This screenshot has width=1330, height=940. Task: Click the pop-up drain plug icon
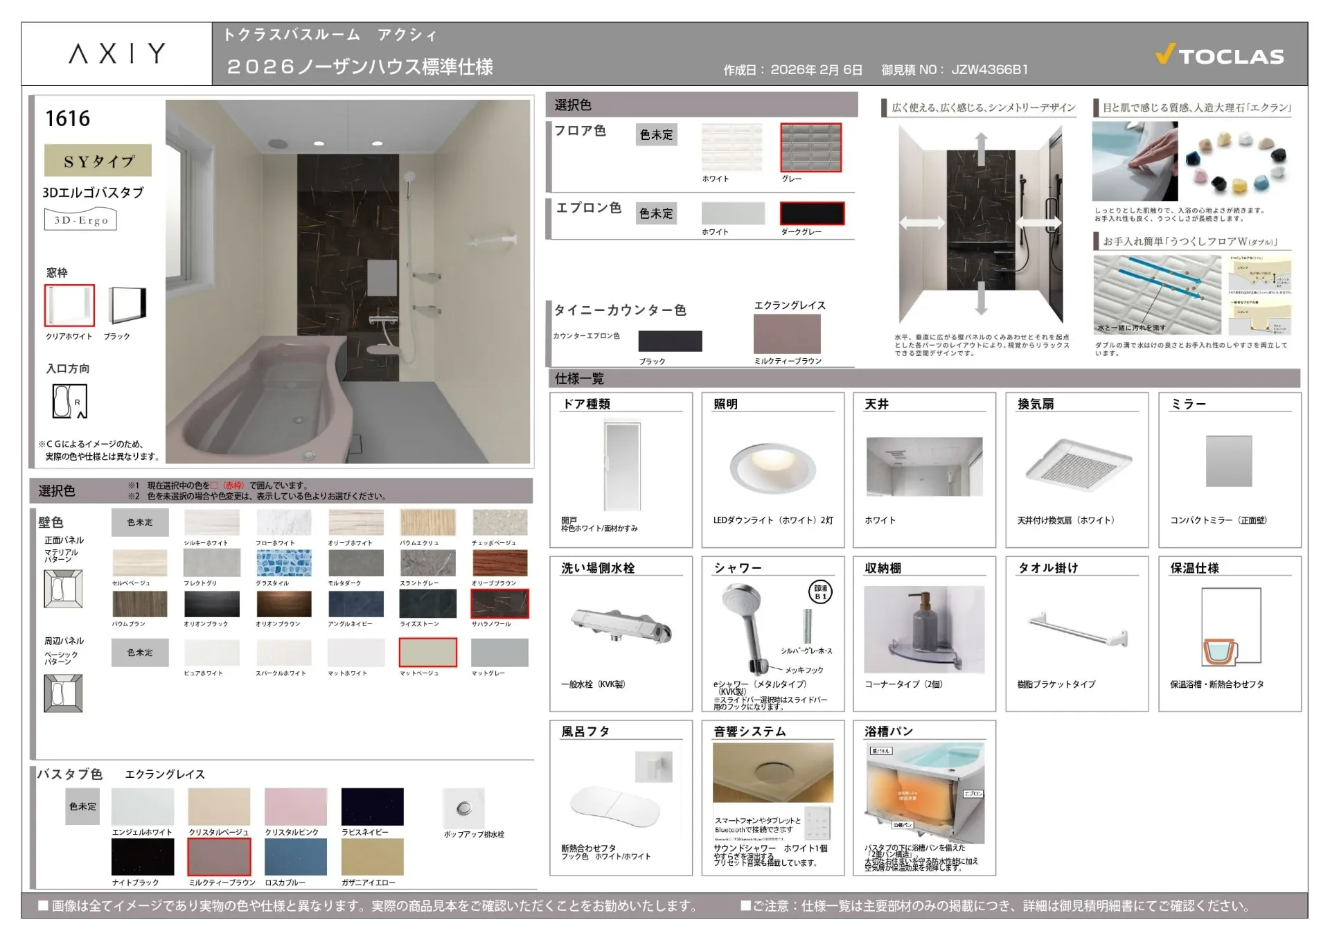463,807
